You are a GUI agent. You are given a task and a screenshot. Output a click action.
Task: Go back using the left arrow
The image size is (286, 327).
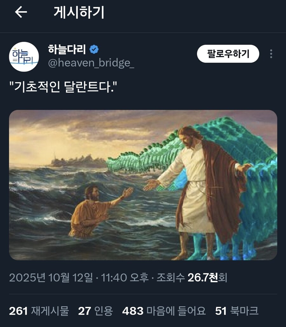click(21, 12)
